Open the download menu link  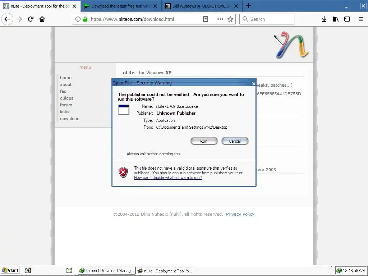pyautogui.click(x=70, y=119)
